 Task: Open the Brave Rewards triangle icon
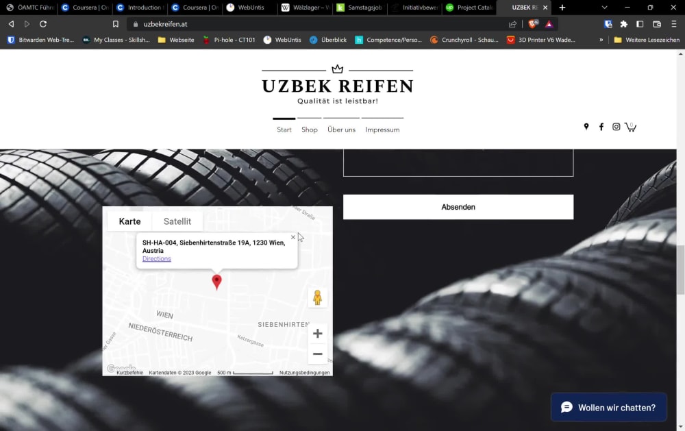549,24
